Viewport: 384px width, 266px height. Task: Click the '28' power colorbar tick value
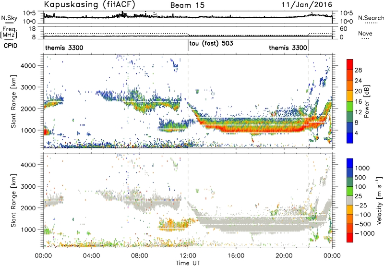tap(358, 70)
